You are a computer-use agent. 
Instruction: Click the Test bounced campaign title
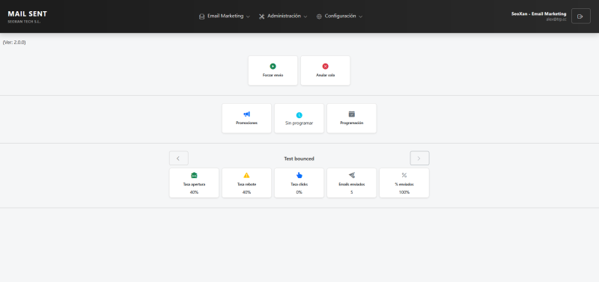pyautogui.click(x=299, y=159)
